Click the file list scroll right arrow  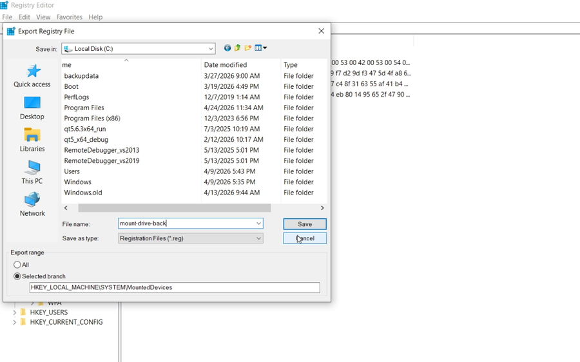point(322,208)
